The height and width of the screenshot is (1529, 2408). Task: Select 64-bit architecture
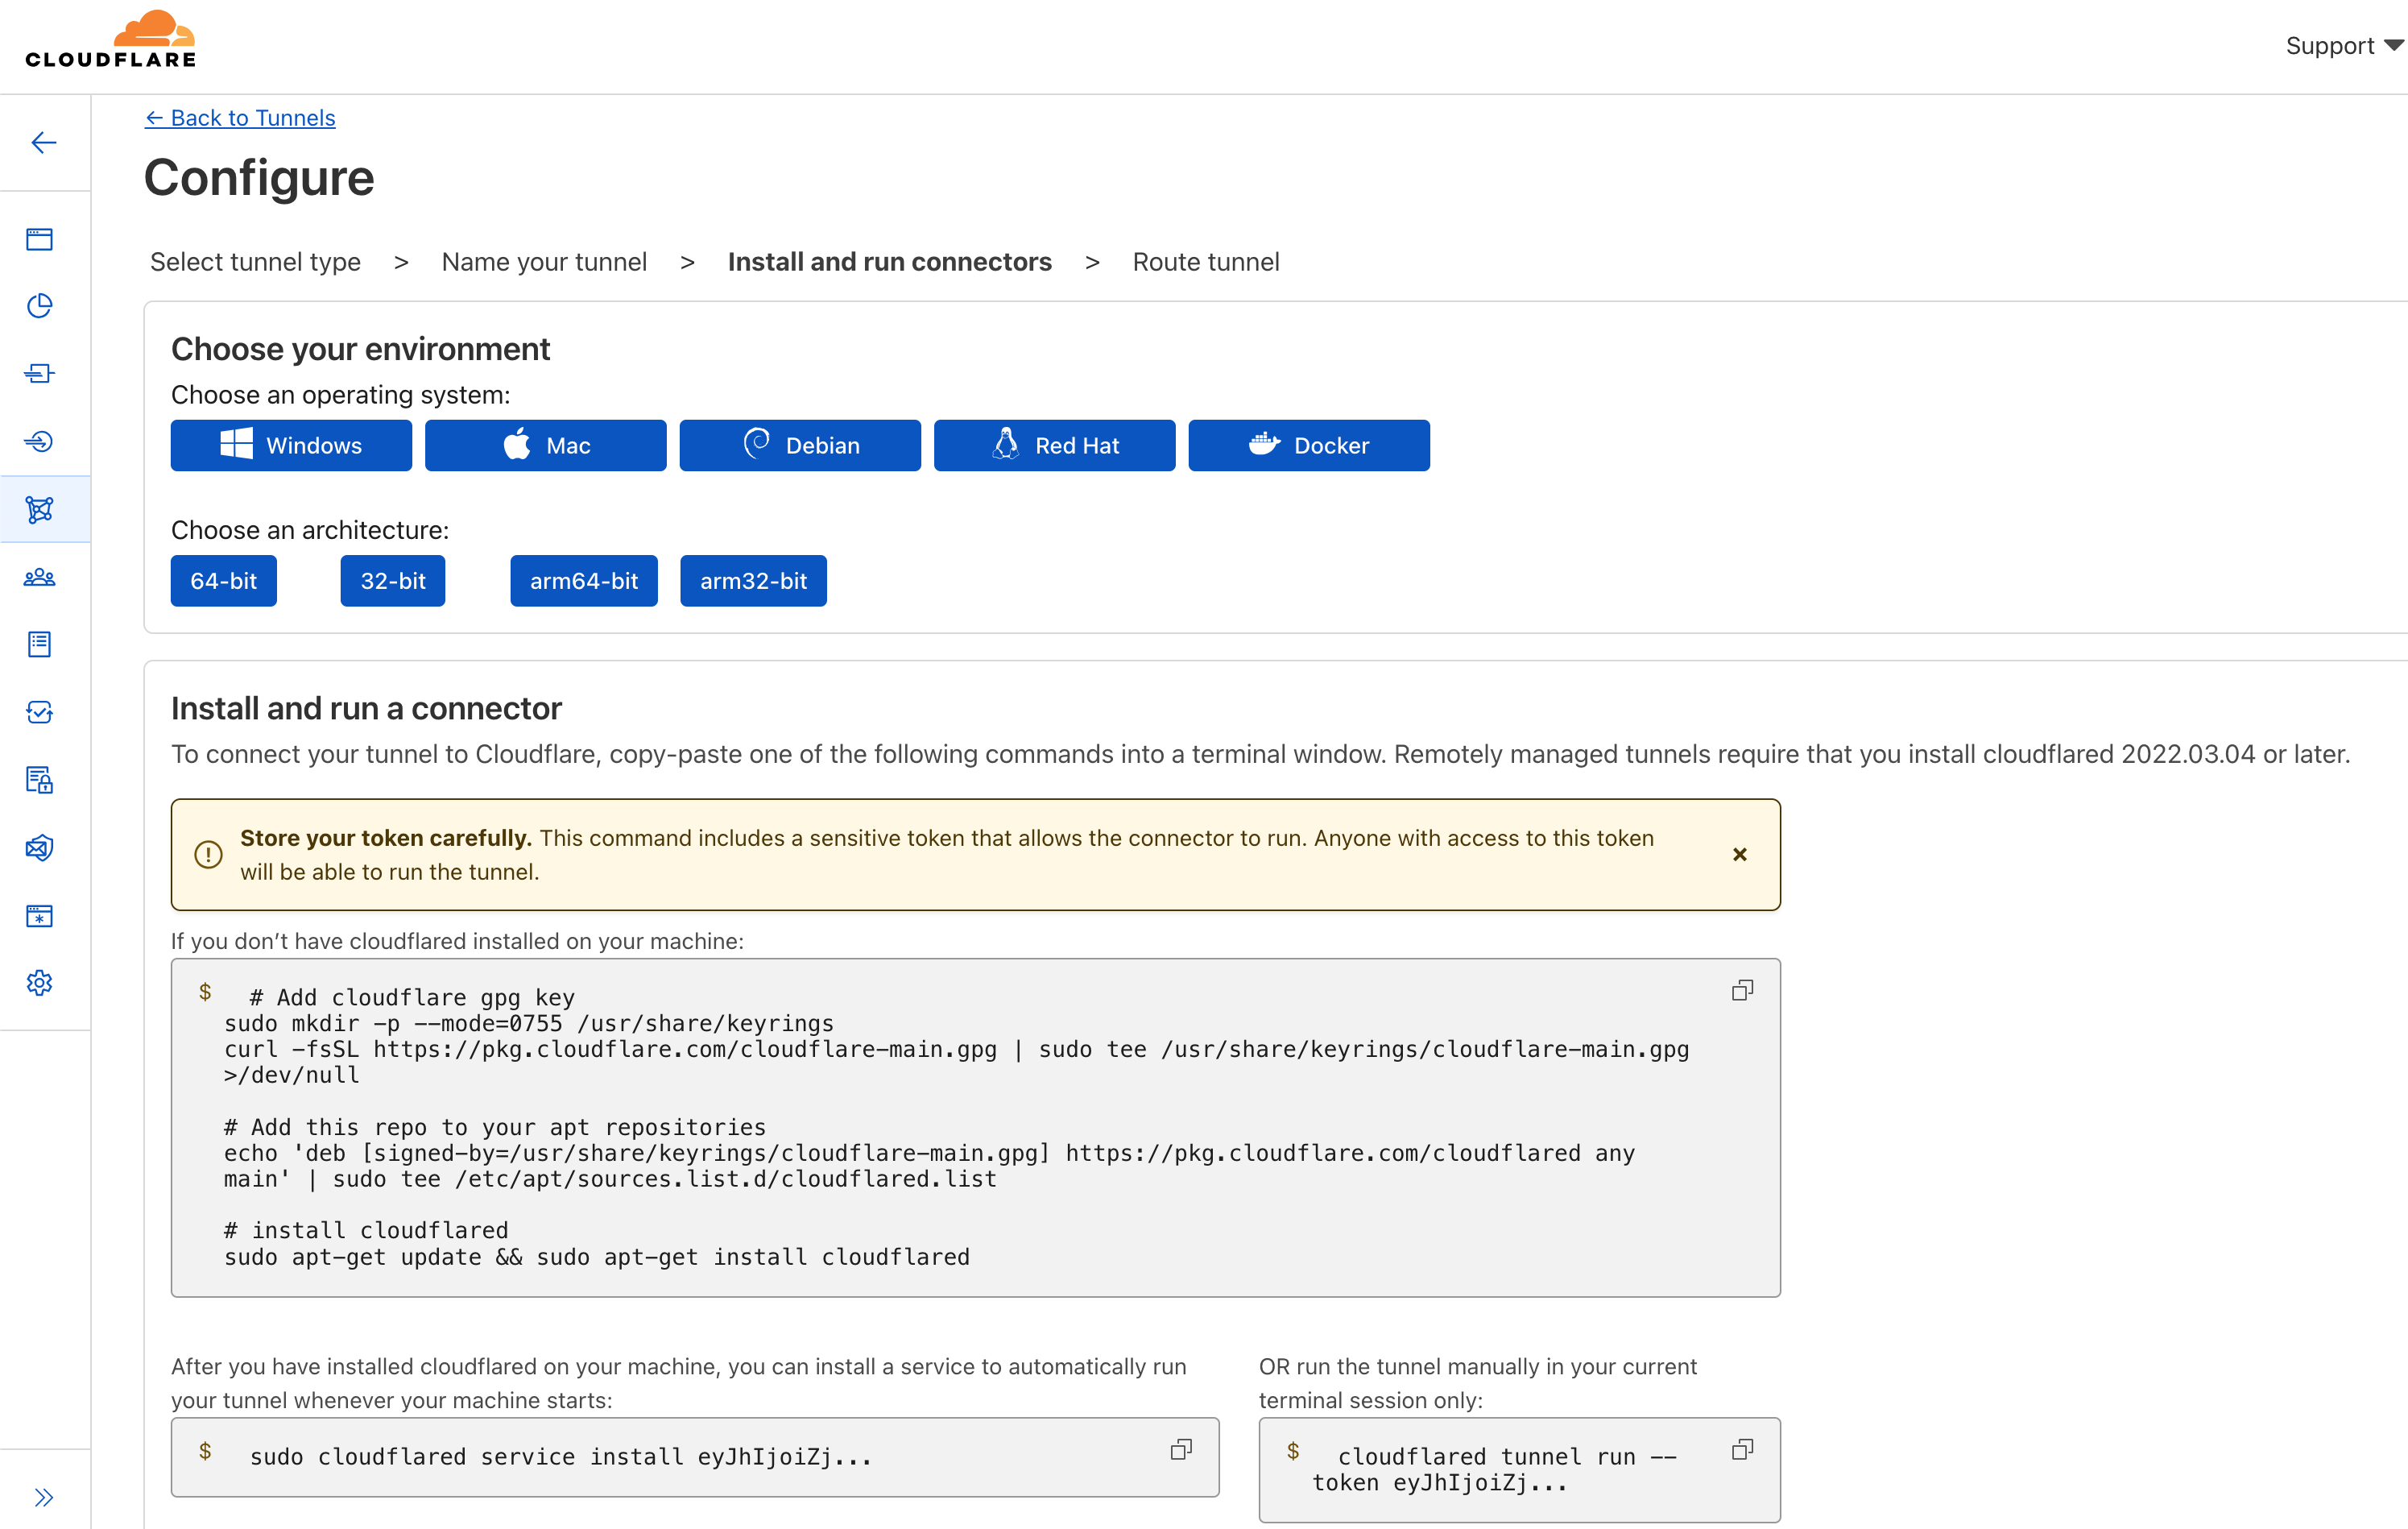(x=224, y=581)
